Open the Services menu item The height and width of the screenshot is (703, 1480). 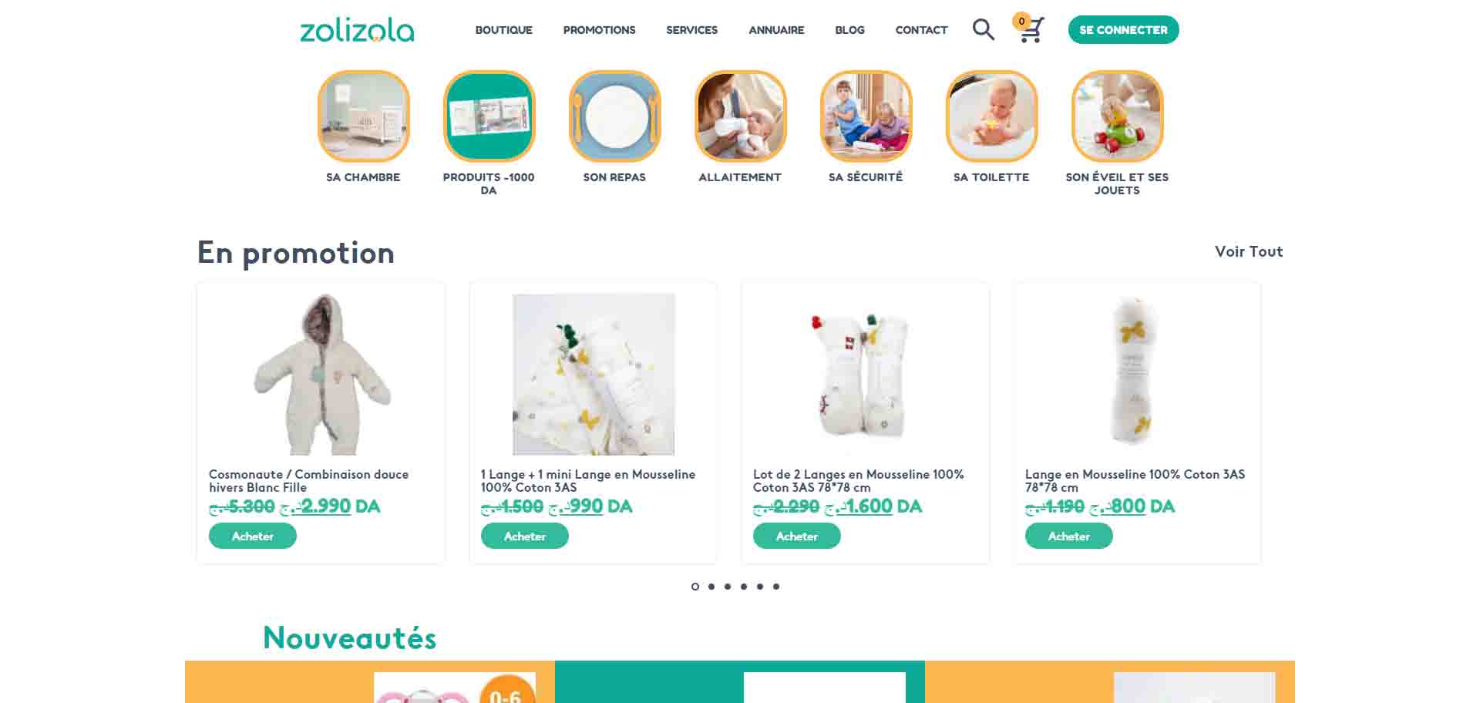pos(691,30)
